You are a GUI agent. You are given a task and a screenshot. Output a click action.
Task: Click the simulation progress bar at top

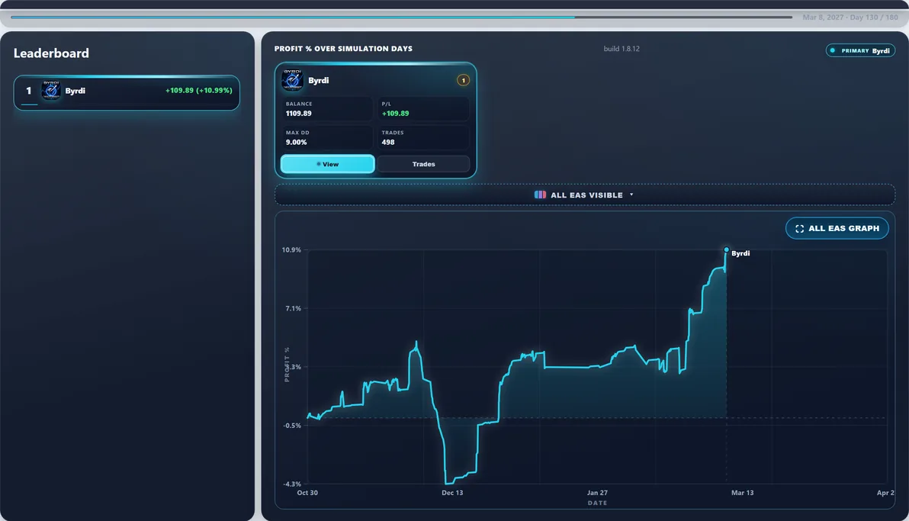401,17
